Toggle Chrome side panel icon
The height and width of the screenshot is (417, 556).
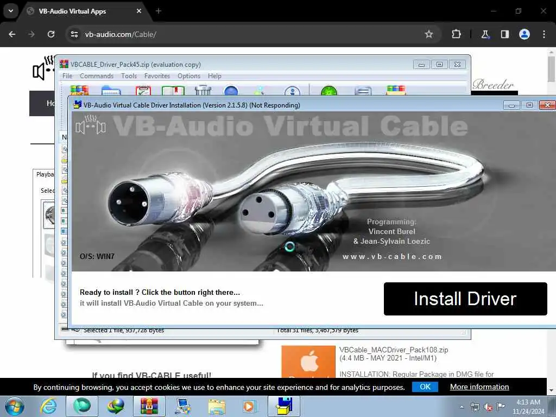pos(505,34)
